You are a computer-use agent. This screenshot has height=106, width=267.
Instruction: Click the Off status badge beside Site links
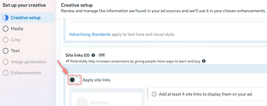[x=102, y=55]
